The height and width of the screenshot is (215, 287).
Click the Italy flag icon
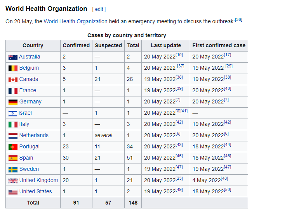13,124
